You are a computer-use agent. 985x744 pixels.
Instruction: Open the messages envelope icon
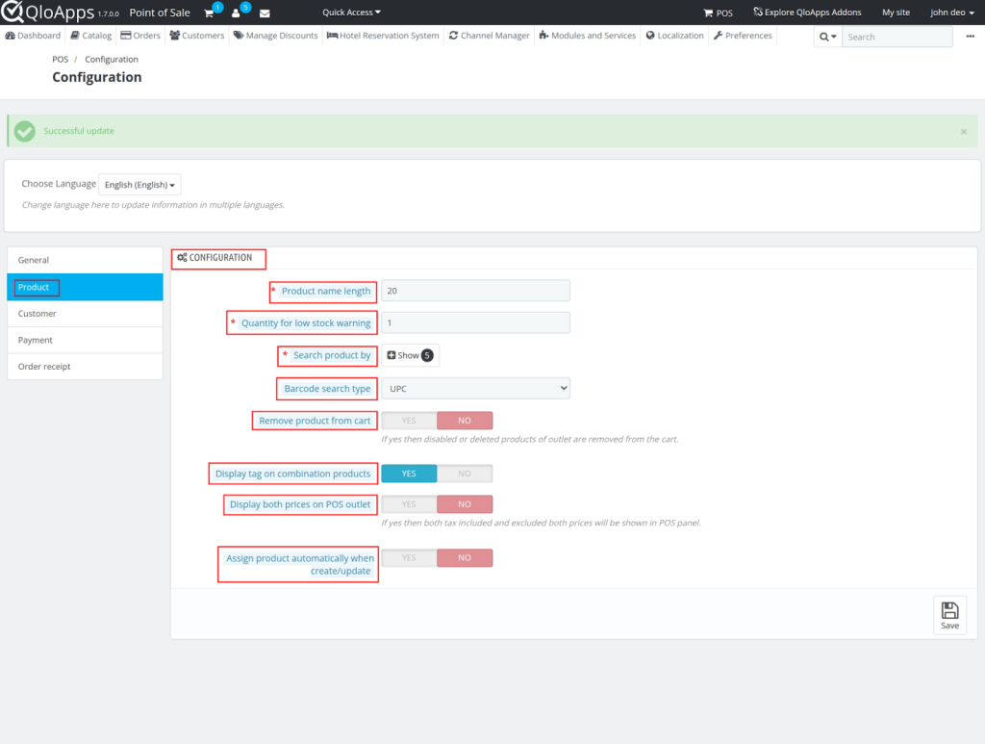[x=265, y=13]
